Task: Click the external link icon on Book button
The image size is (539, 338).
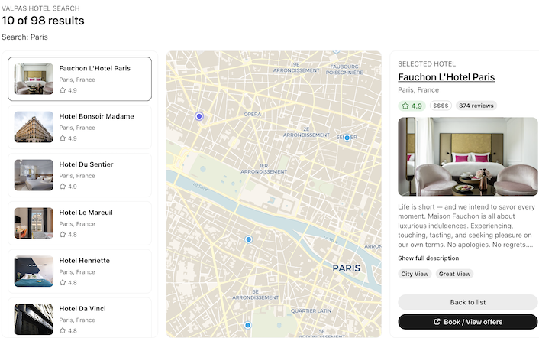Action: (437, 322)
